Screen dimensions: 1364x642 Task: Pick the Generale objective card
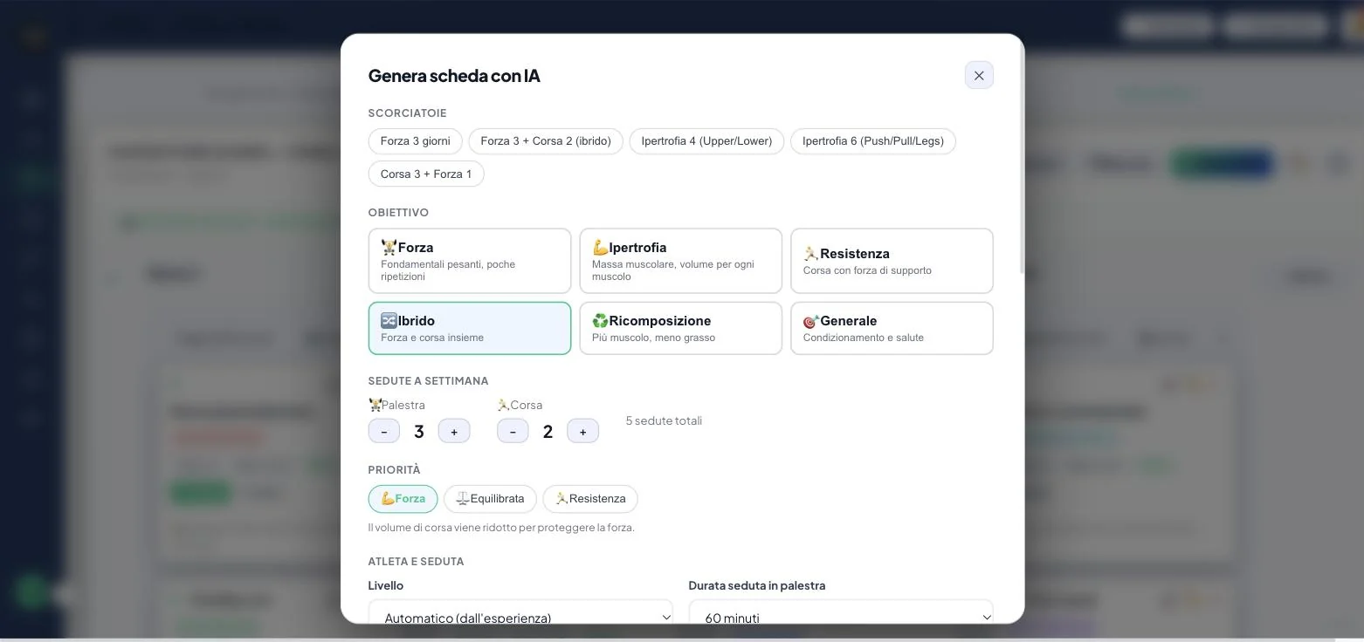[x=892, y=328]
